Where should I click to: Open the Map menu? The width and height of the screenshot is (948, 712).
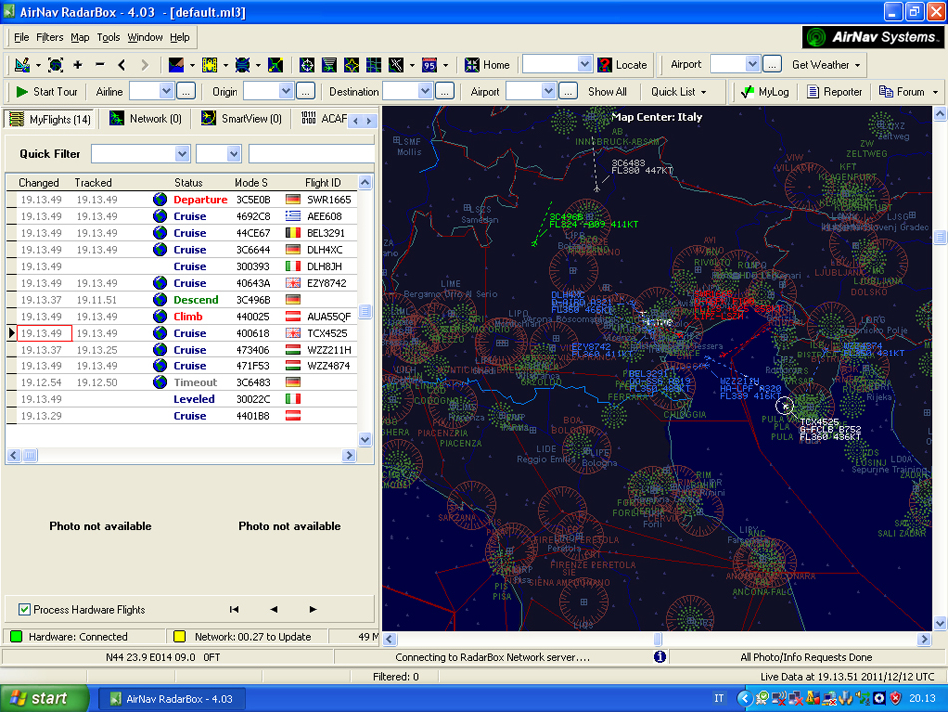[79, 37]
